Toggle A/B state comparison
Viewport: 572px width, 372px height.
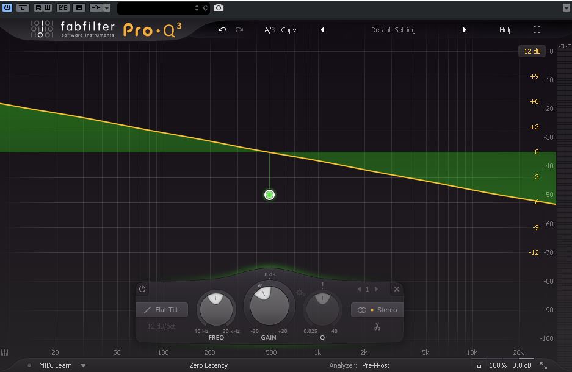click(269, 30)
